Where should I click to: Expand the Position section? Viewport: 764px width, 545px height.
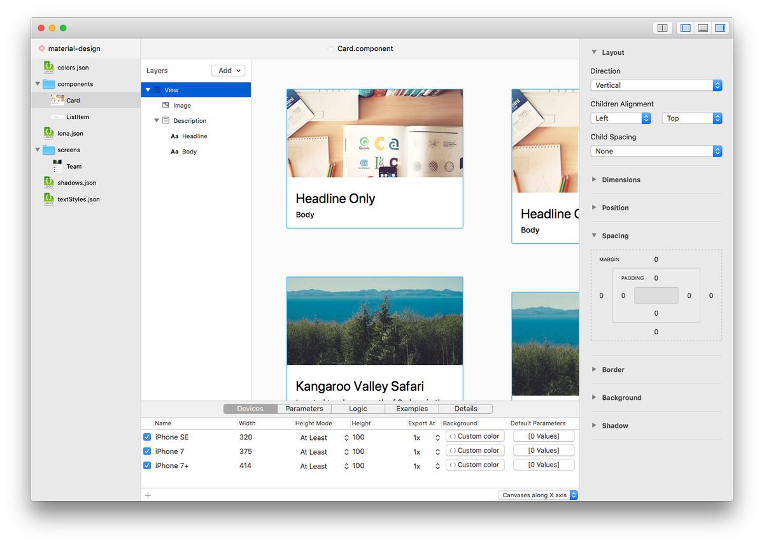(594, 208)
